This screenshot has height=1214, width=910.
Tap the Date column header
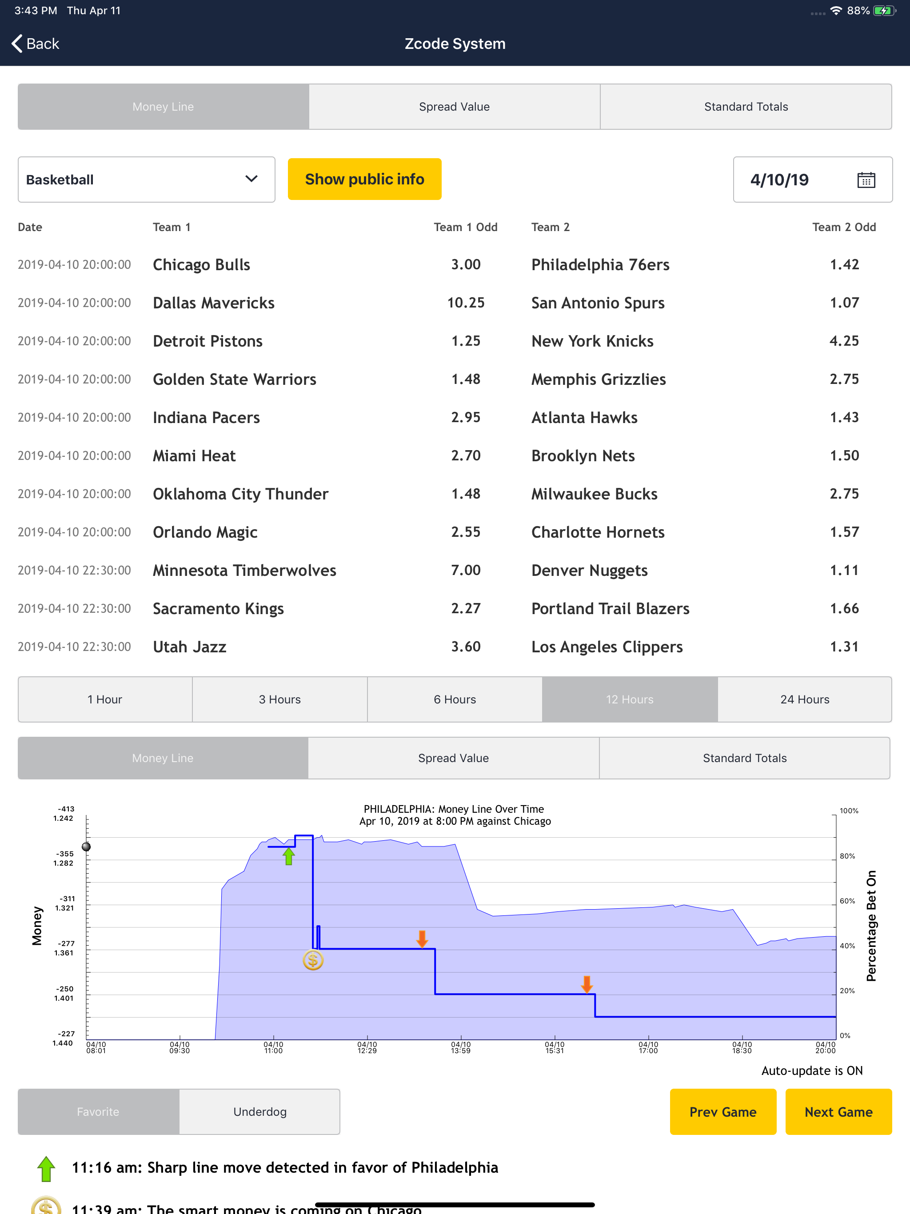pos(30,227)
